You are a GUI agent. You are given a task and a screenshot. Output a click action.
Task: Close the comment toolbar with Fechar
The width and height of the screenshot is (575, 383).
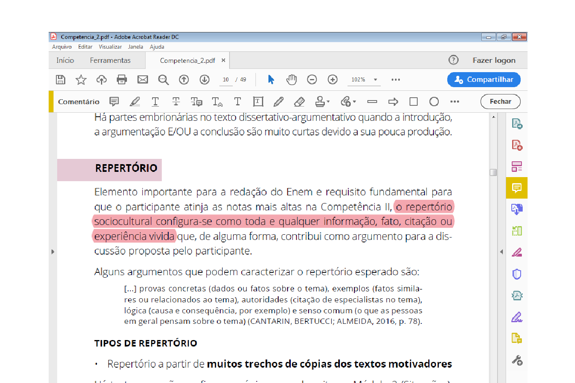(x=500, y=101)
